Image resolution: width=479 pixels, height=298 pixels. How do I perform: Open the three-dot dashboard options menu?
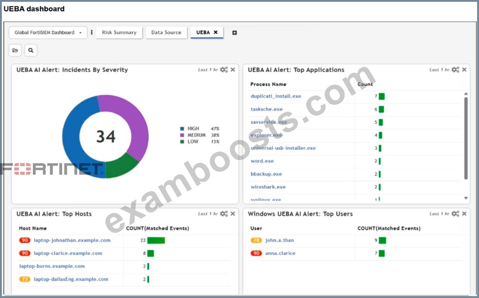tap(92, 33)
